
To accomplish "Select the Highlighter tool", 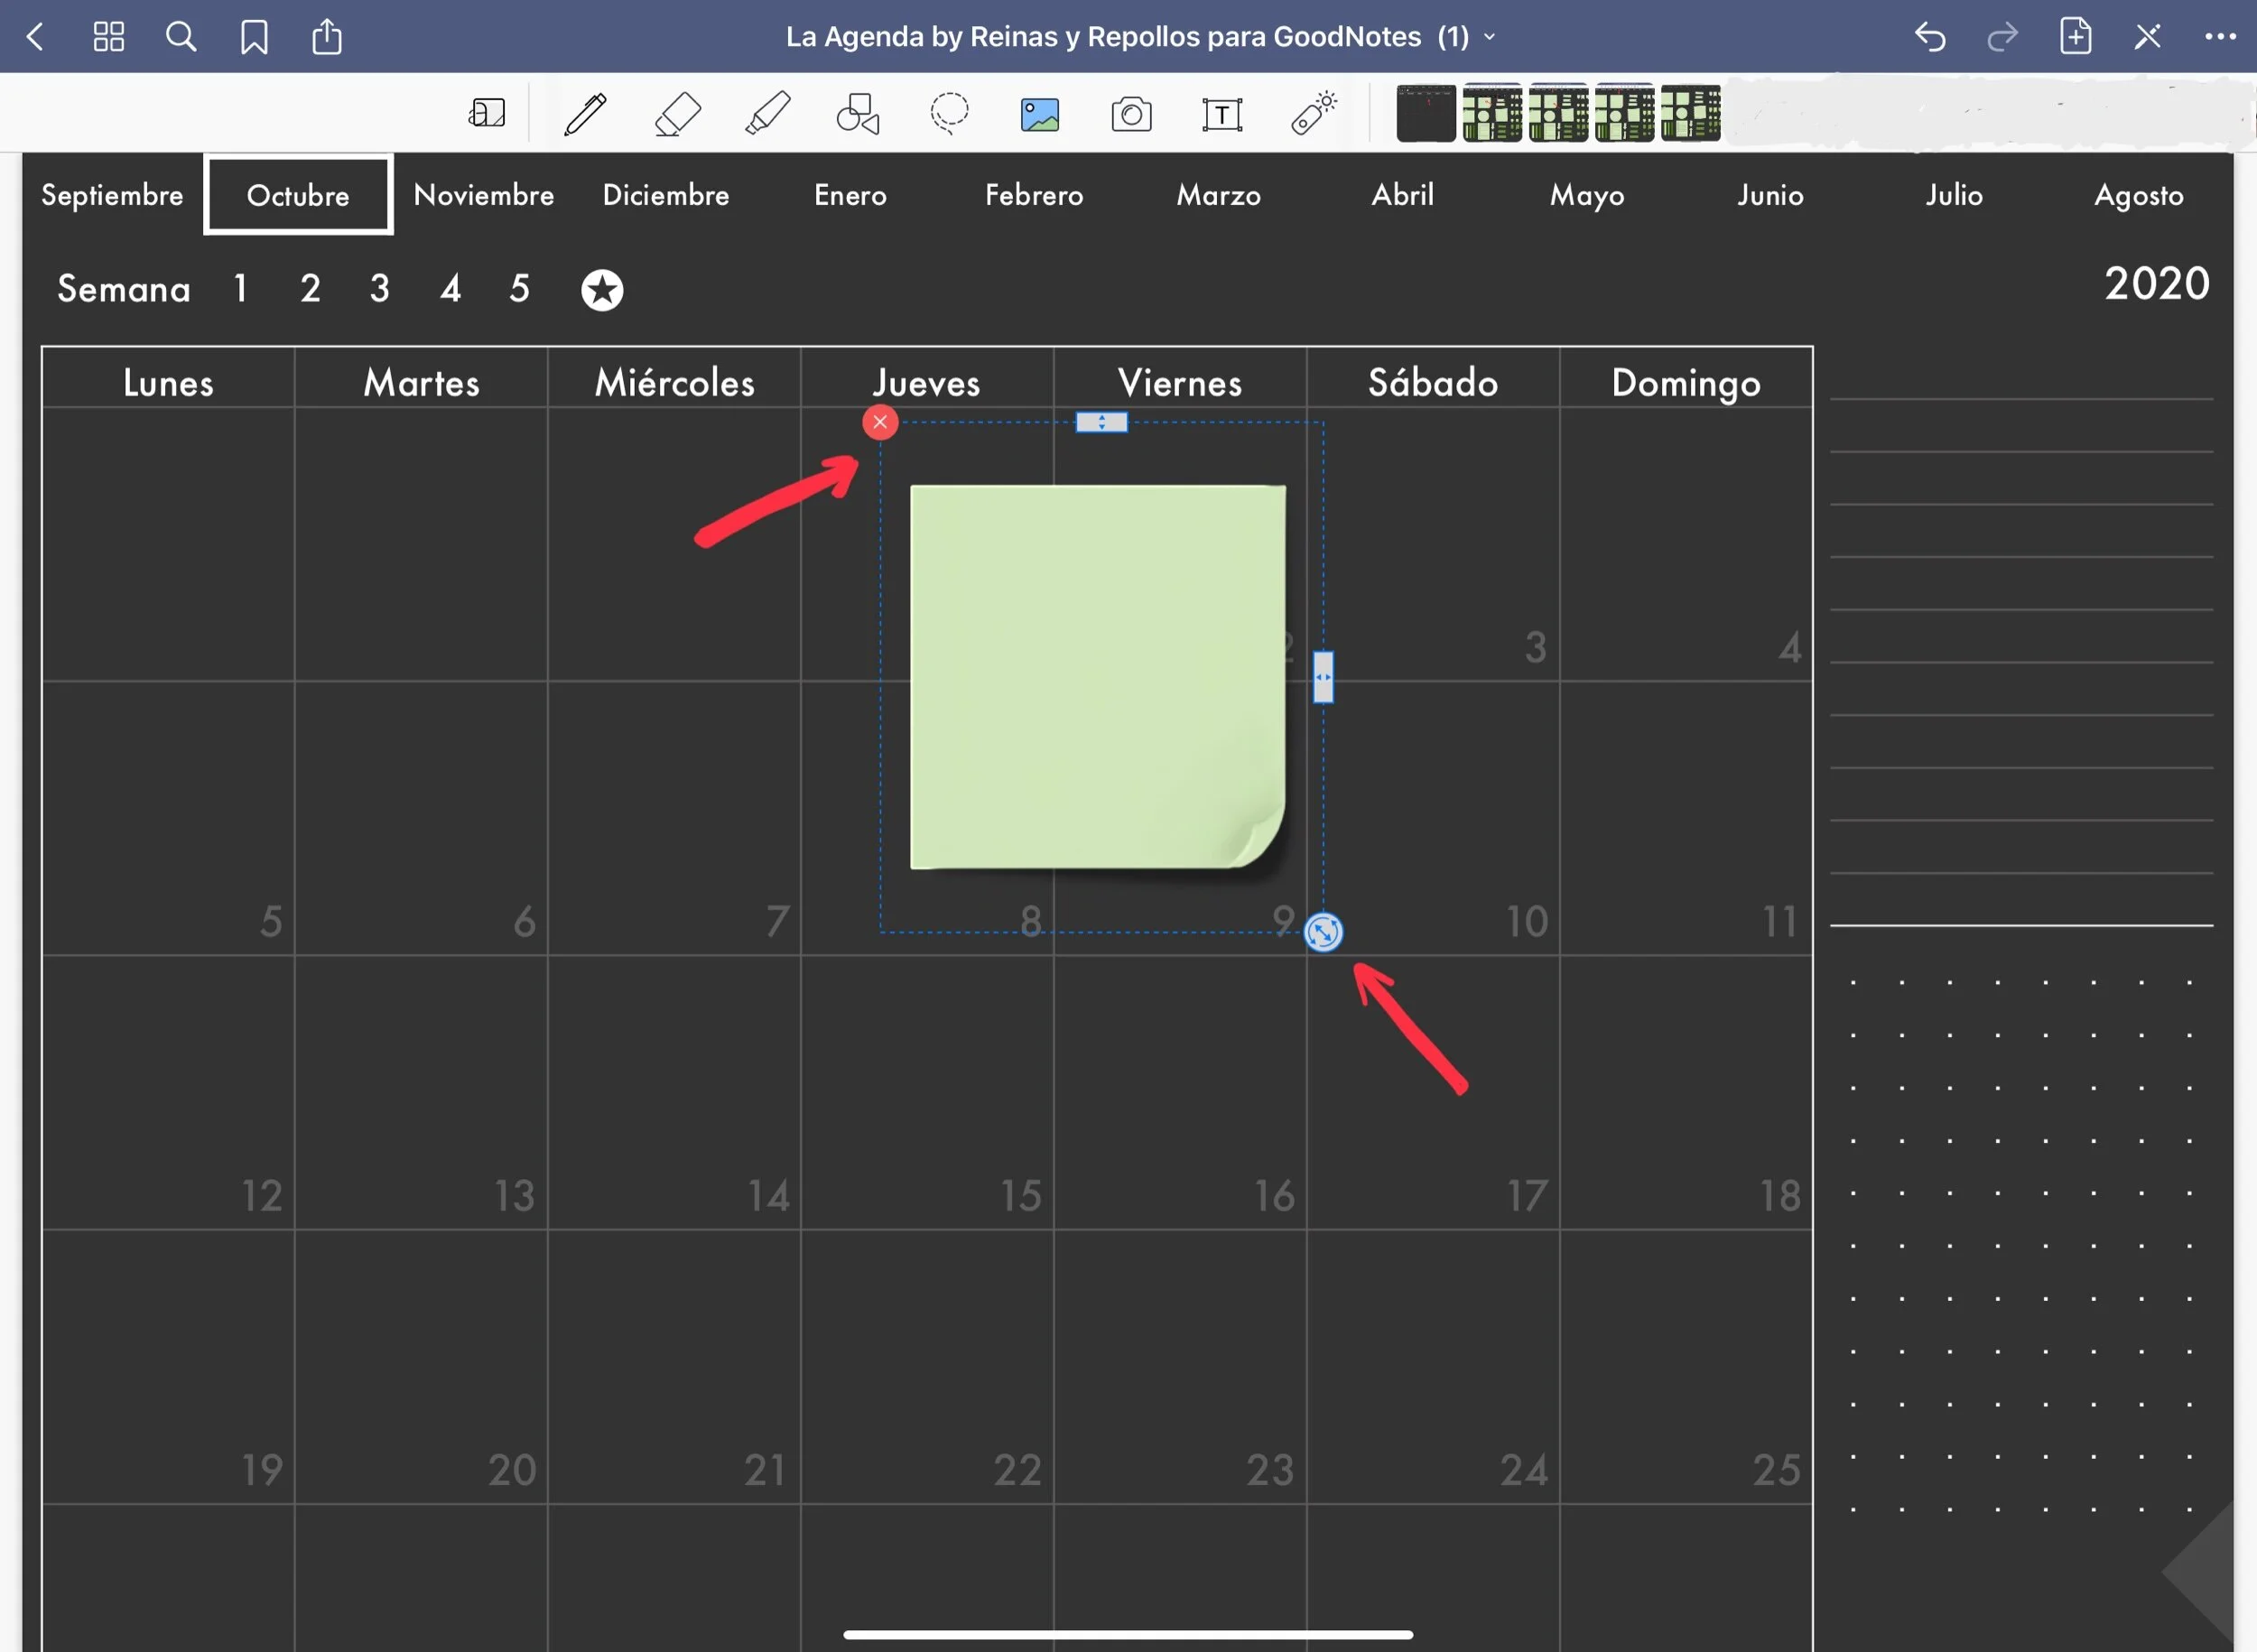I will (x=768, y=114).
